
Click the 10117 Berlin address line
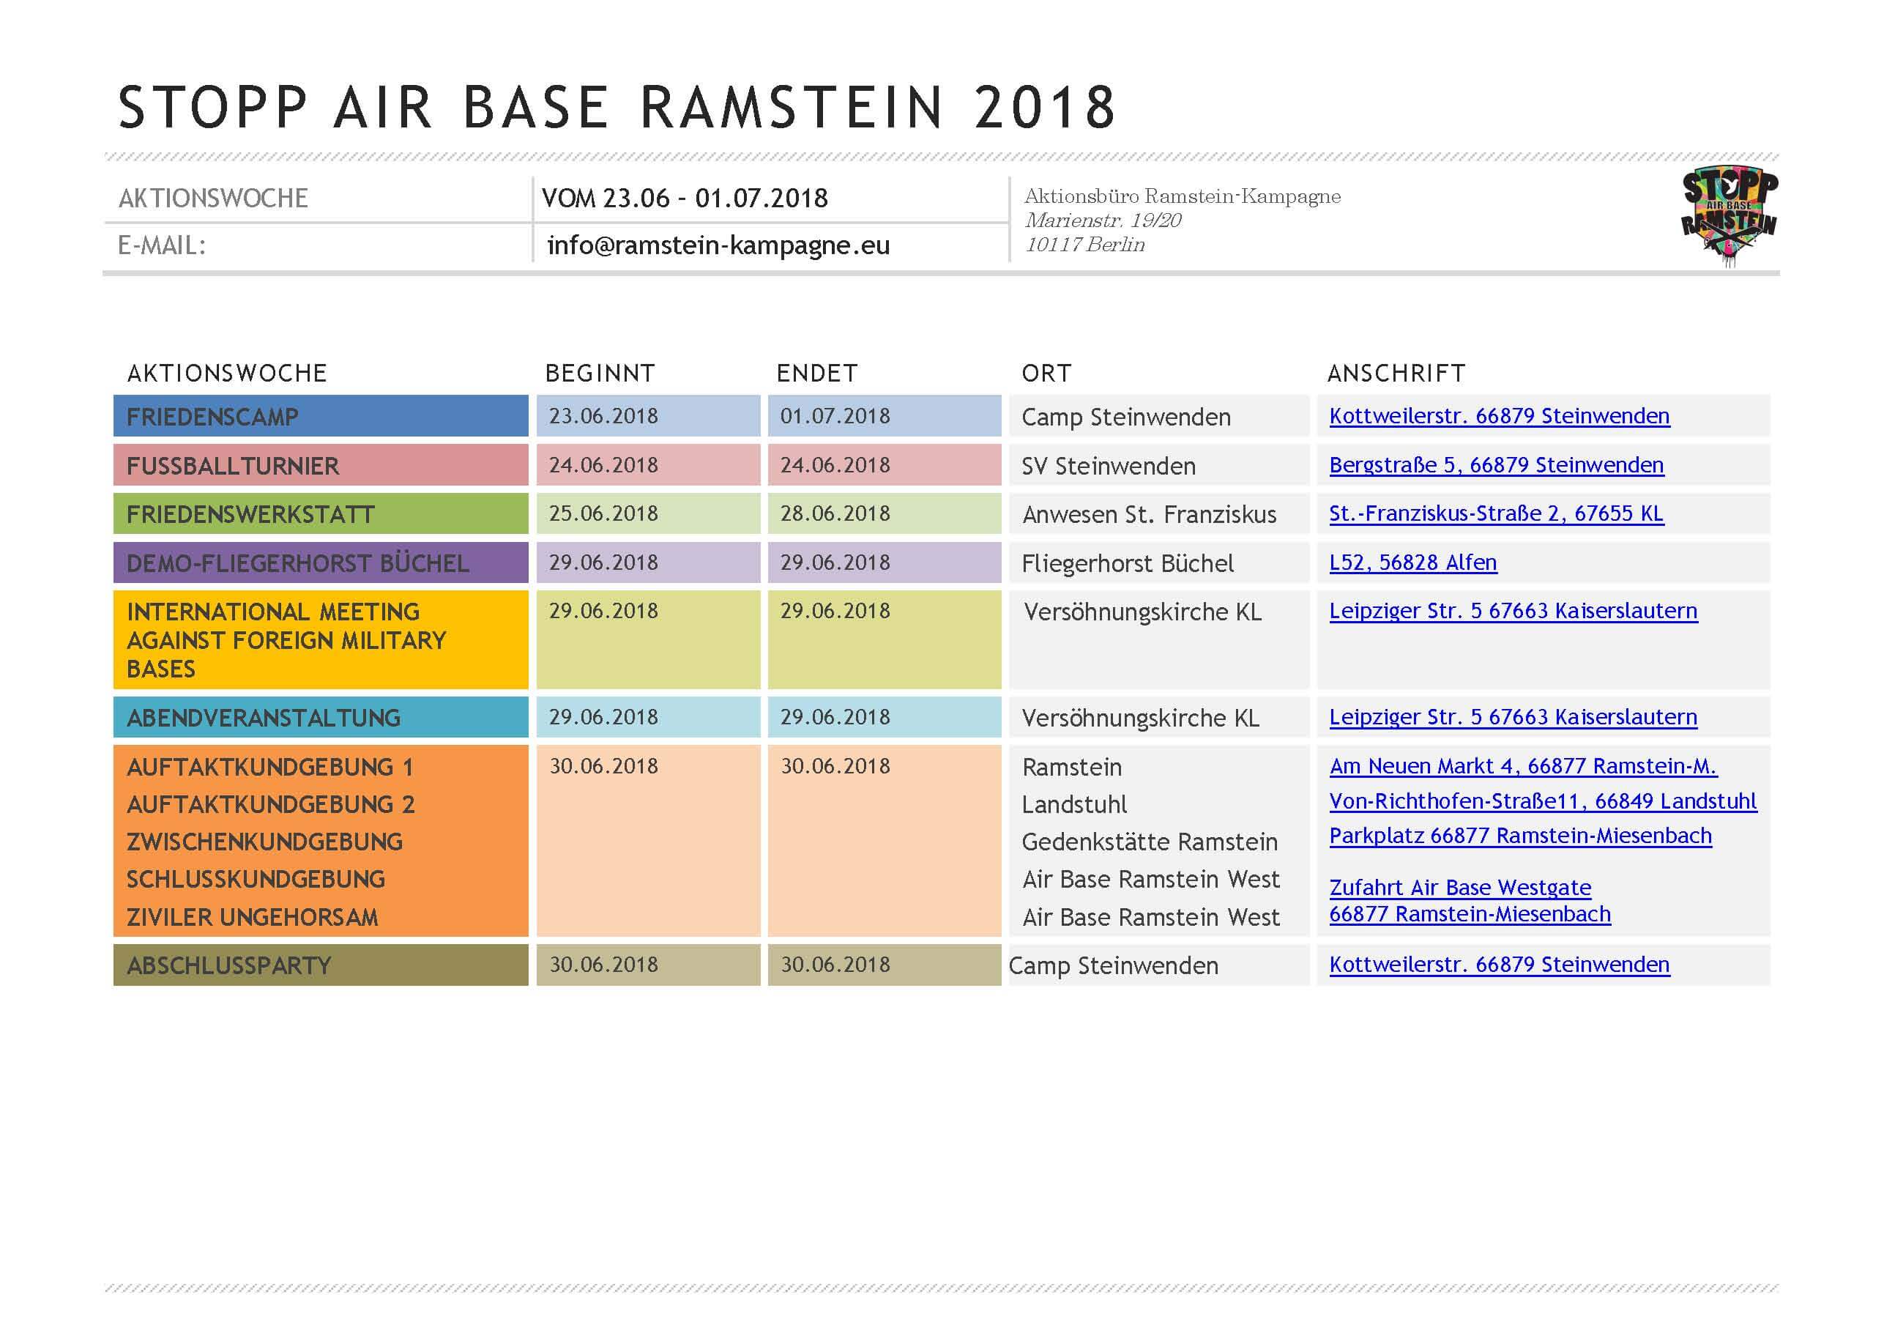click(1084, 245)
